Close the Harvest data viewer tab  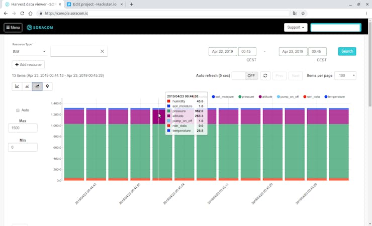coord(60,4)
